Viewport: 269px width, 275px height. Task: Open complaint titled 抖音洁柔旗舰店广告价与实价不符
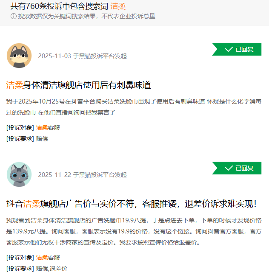pyautogui.click(x=131, y=204)
